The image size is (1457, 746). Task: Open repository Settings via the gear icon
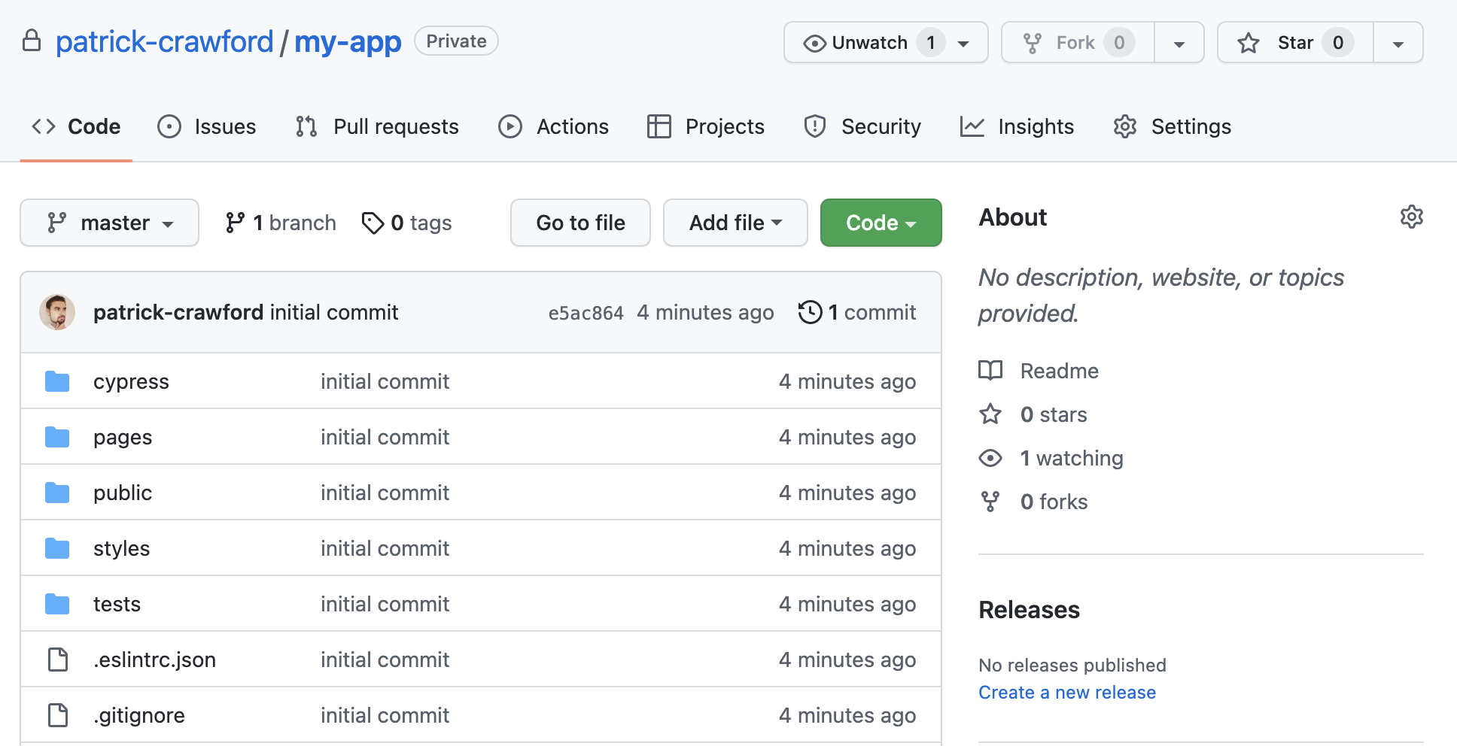1124,126
